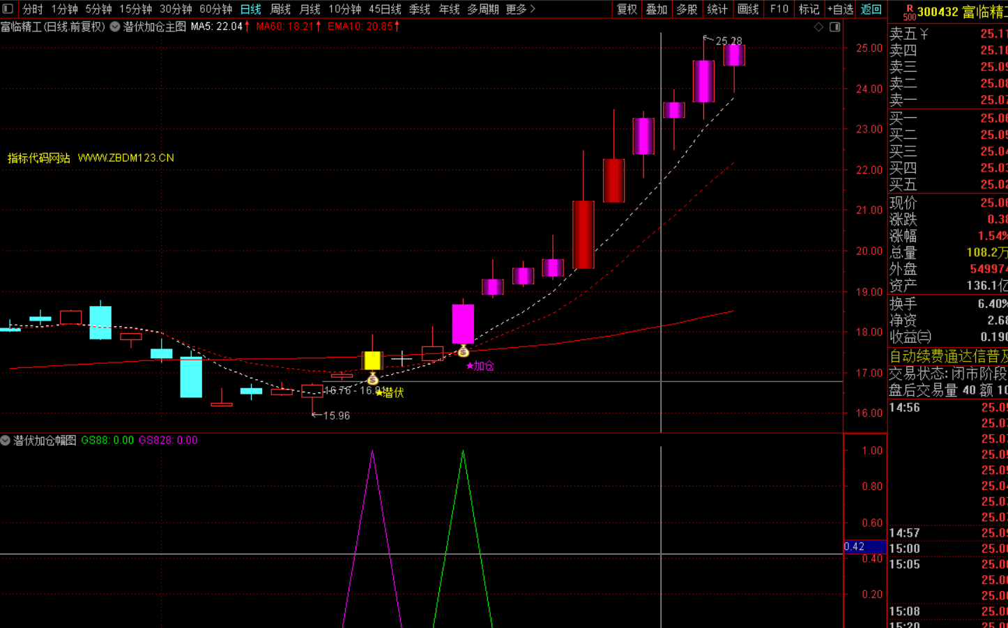This screenshot has height=628, width=1008.
Task: Click the ¥ symbol beside 卖五
Action: [924, 34]
